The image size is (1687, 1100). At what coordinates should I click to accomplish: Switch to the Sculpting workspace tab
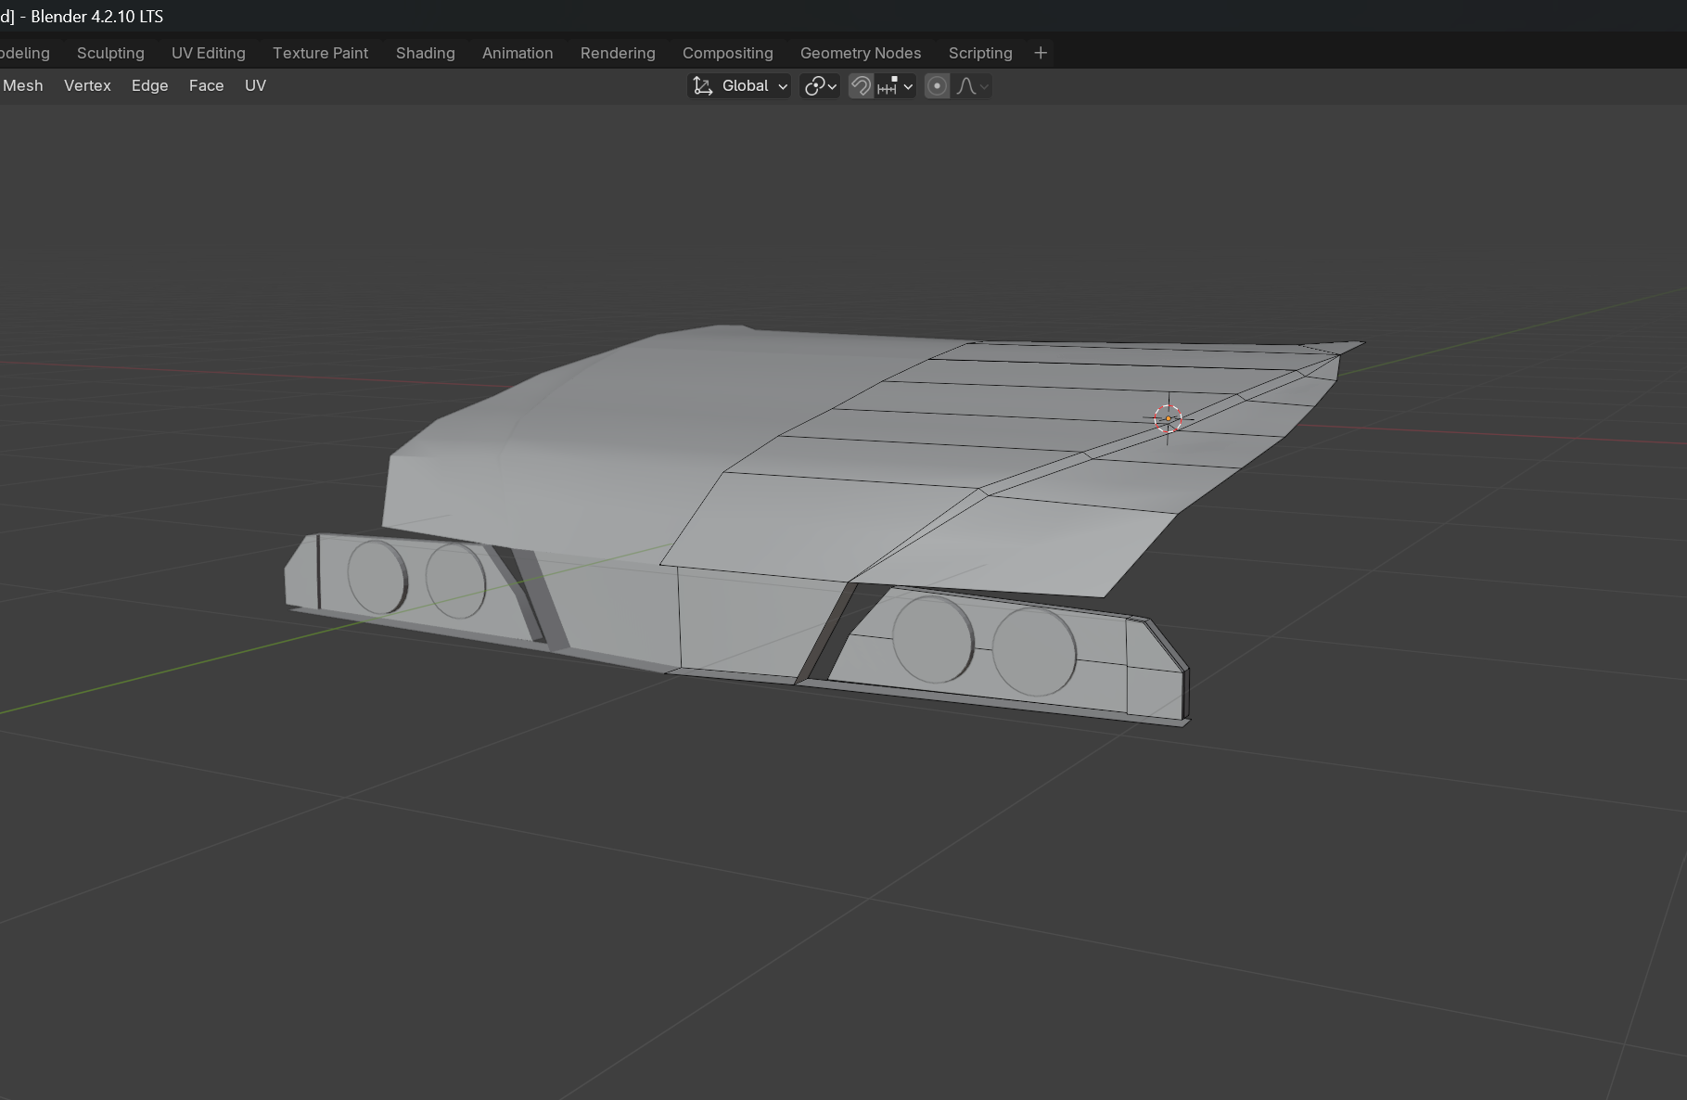click(x=110, y=53)
